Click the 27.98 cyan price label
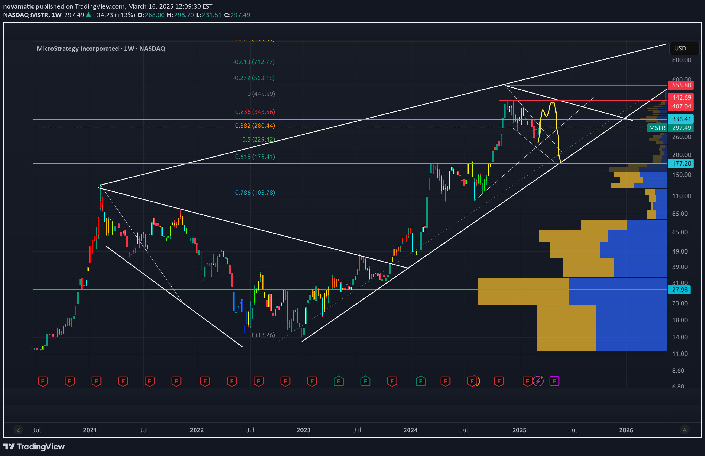The height and width of the screenshot is (456, 705). (x=679, y=290)
